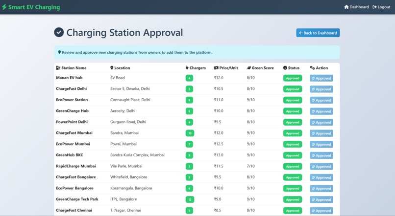Viewport: 395px width, 216px height.
Task: Click the Koramangala, Bangalore location
Action: 131,188
